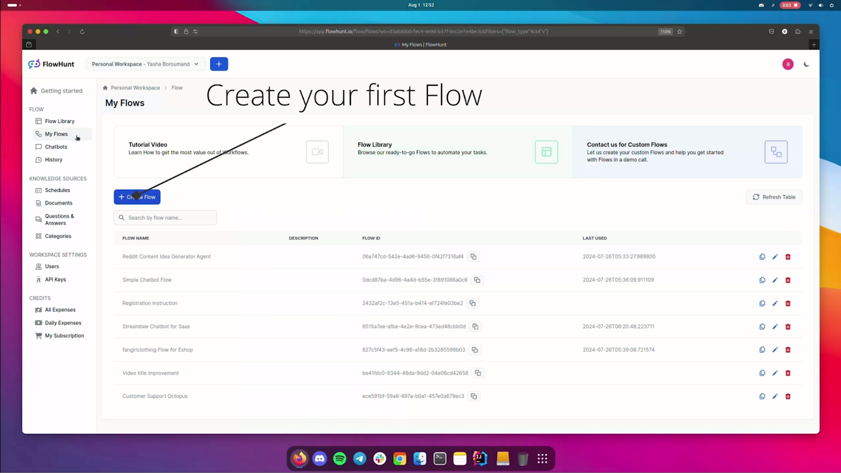Toggle tracking protection shield in address bar
The height and width of the screenshot is (473, 841).
(x=176, y=32)
